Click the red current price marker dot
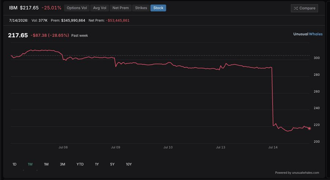Image resolution: width=330 pixels, height=180 pixels. point(309,128)
